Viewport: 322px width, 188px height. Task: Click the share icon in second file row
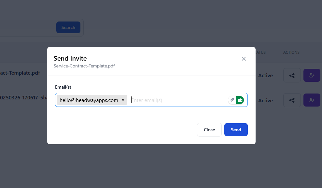[x=292, y=100]
